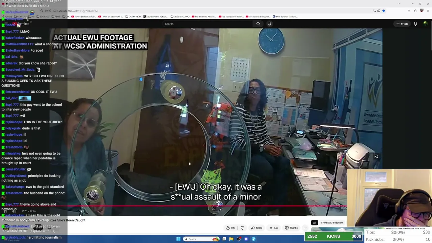Bookmark this page with the star icon
Image resolution: width=432 pixels, height=243 pixels.
(x=383, y=11)
